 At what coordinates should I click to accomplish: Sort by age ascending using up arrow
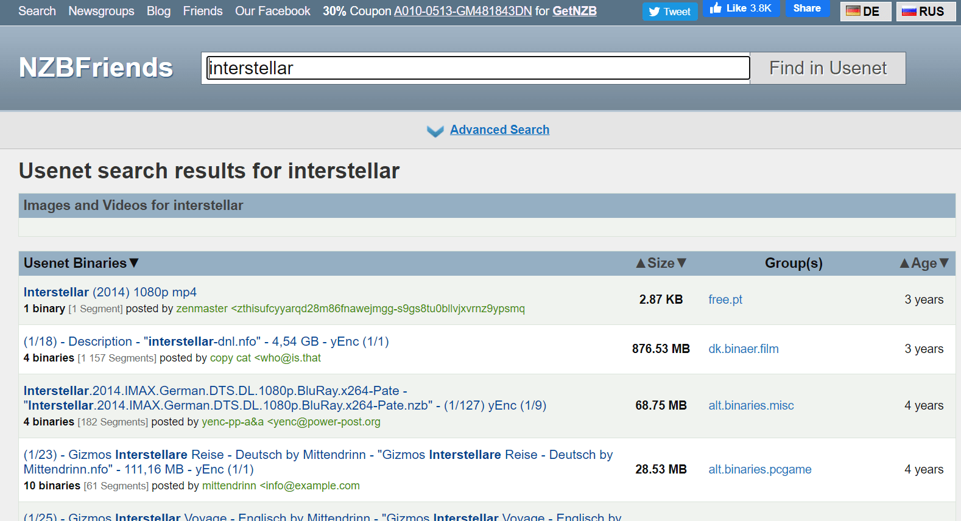(x=904, y=263)
